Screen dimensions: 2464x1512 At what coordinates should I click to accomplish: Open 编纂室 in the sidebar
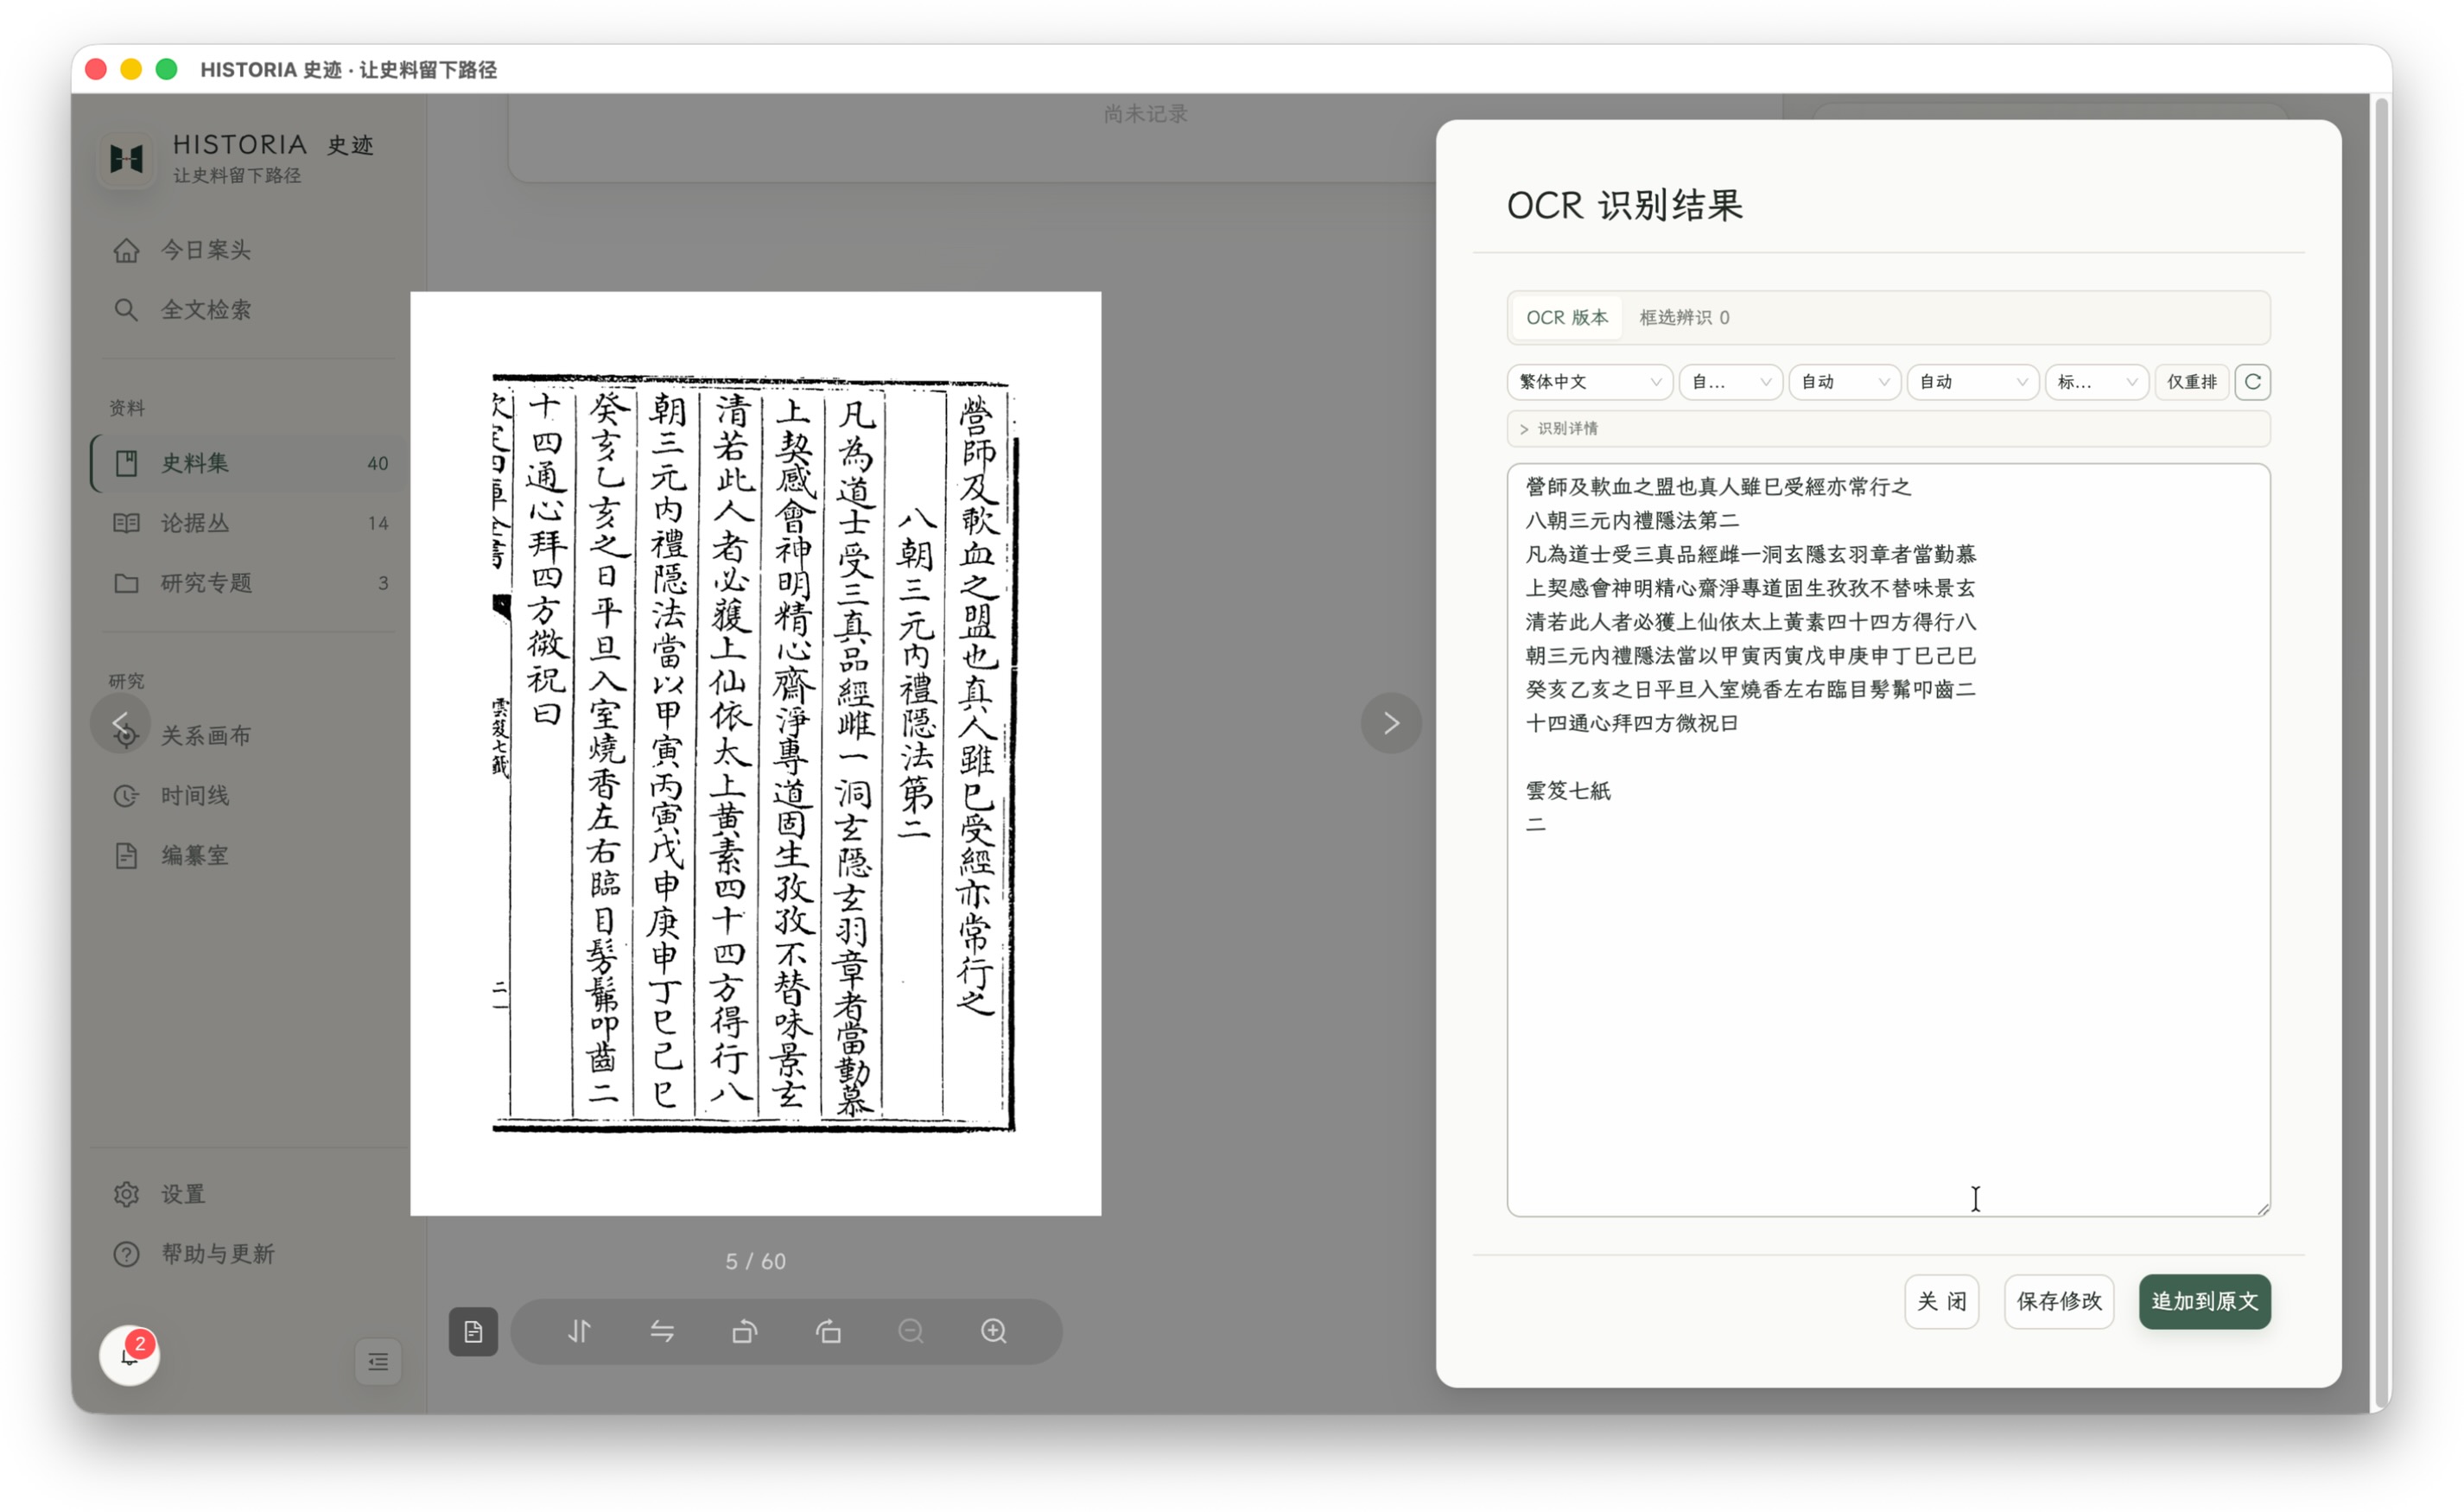click(x=248, y=856)
